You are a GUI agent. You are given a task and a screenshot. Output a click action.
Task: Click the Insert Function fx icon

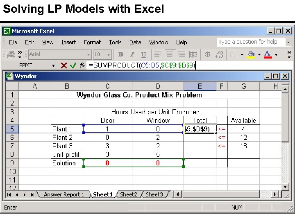pos(82,65)
